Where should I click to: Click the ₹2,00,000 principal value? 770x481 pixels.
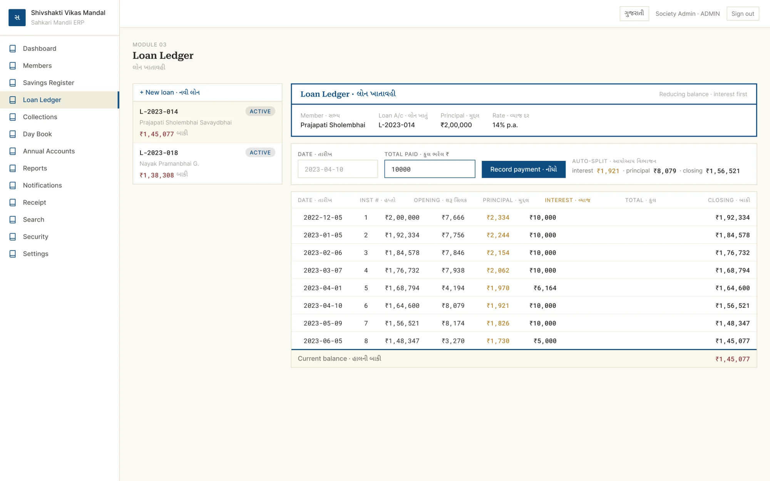(456, 125)
